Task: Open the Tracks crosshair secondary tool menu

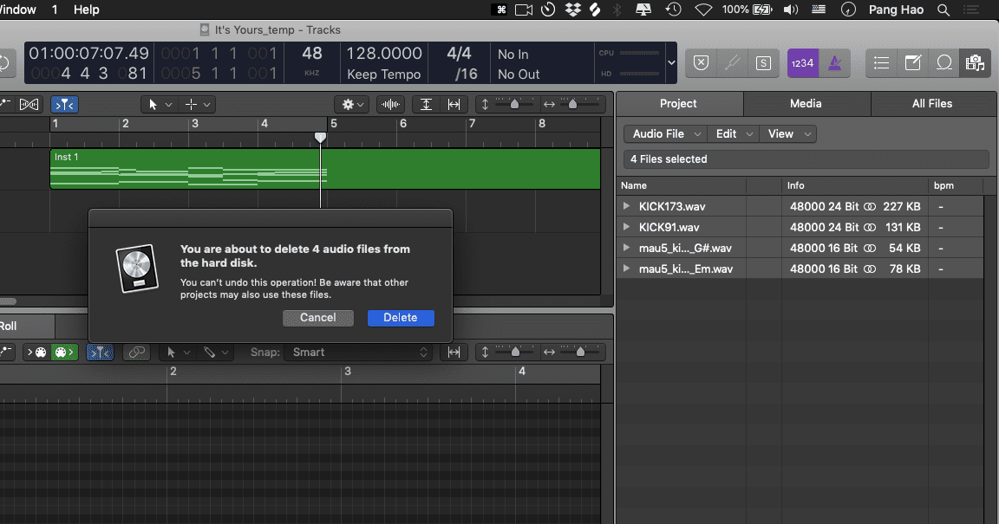Action: (x=198, y=105)
